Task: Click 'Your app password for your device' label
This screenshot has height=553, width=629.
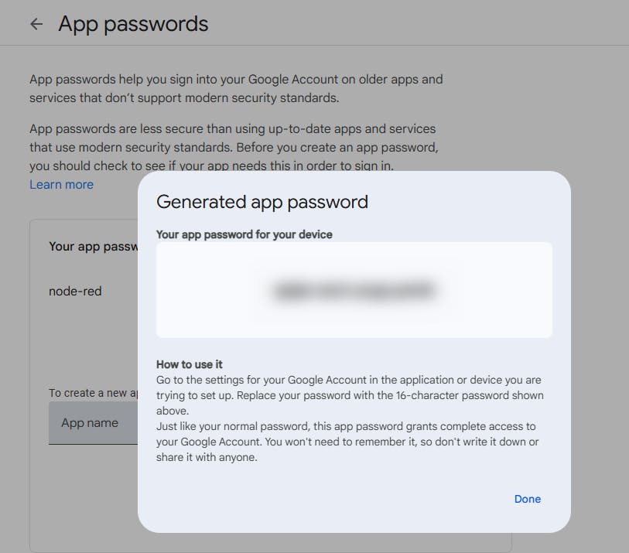Action: point(244,234)
